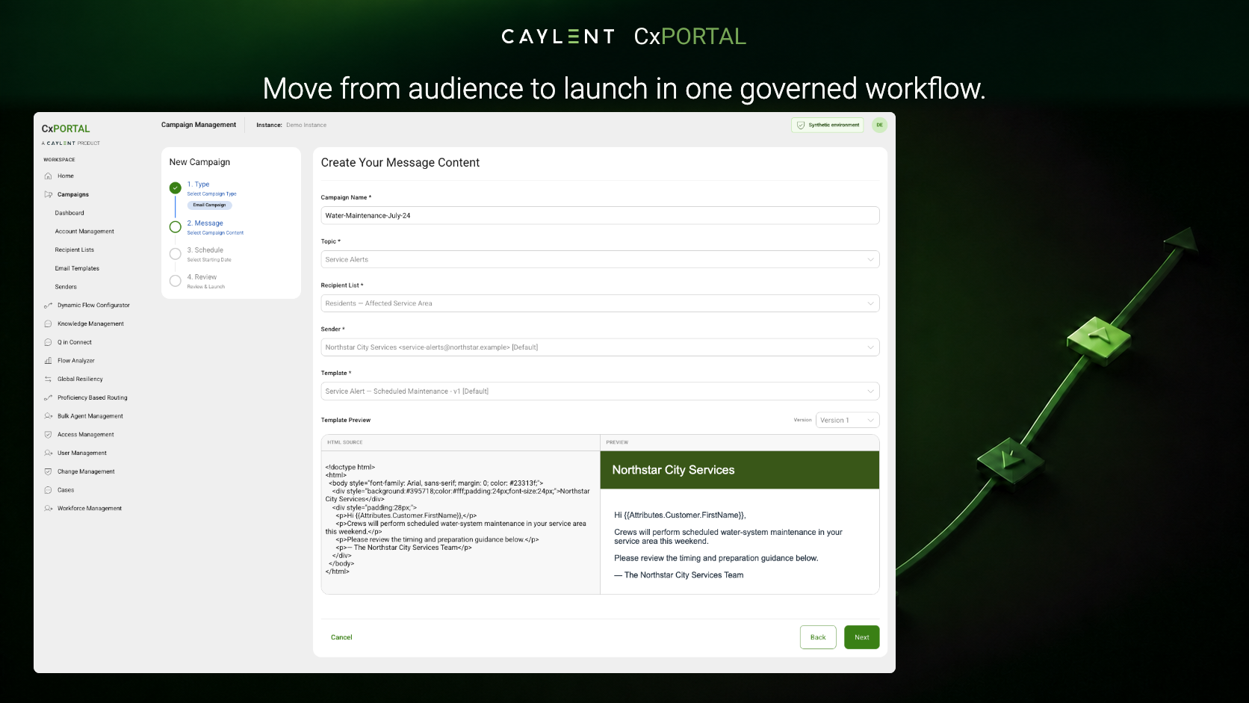Viewport: 1249px width, 703px height.
Task: Select the Review step circle
Action: coord(175,280)
